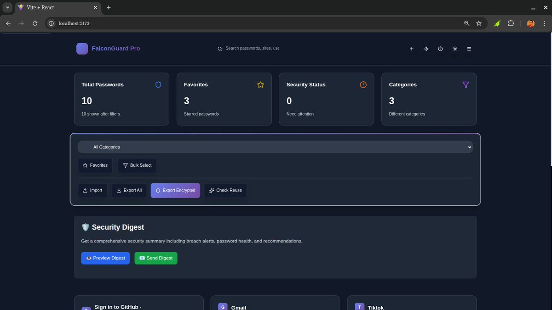The width and height of the screenshot is (552, 310).
Task: Run the Check Reuse button
Action: [x=225, y=191]
